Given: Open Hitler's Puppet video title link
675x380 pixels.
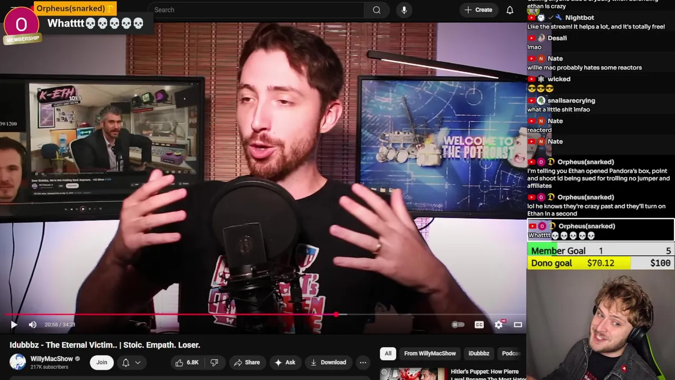Looking at the screenshot, I should (x=488, y=375).
